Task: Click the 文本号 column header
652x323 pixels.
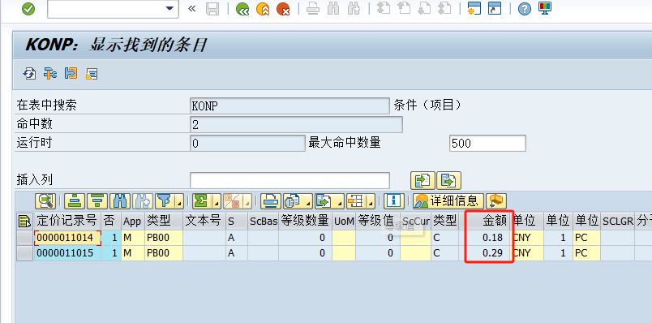Action: (204, 221)
